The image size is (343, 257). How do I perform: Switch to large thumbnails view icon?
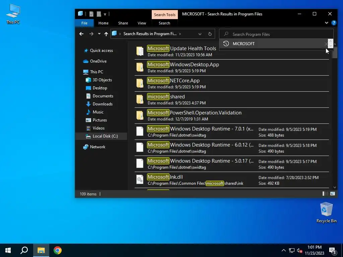(333, 194)
